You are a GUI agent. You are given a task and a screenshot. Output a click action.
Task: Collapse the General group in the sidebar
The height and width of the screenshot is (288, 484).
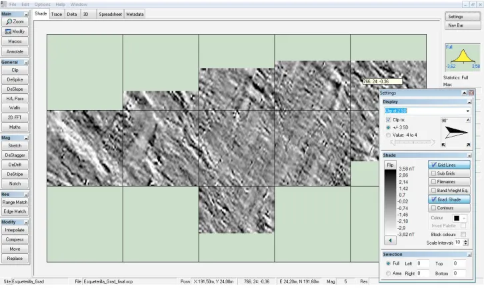coord(26,63)
